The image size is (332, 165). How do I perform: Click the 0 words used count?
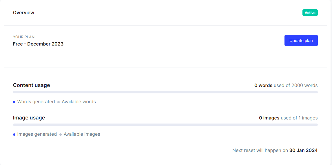pos(263,85)
